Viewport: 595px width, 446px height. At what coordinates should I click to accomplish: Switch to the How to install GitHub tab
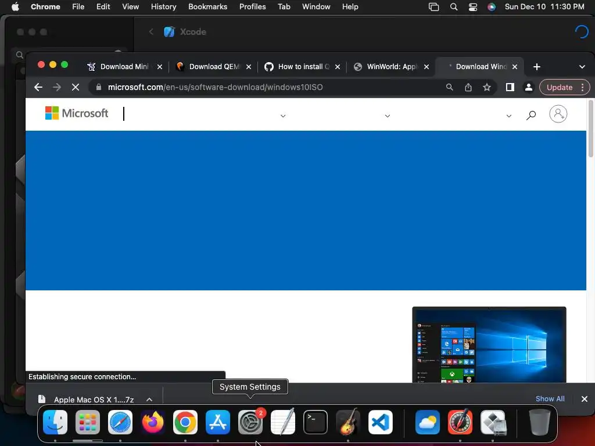coord(303,67)
